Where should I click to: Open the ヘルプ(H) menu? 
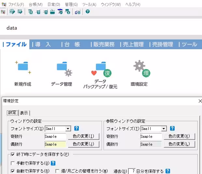[133, 5]
